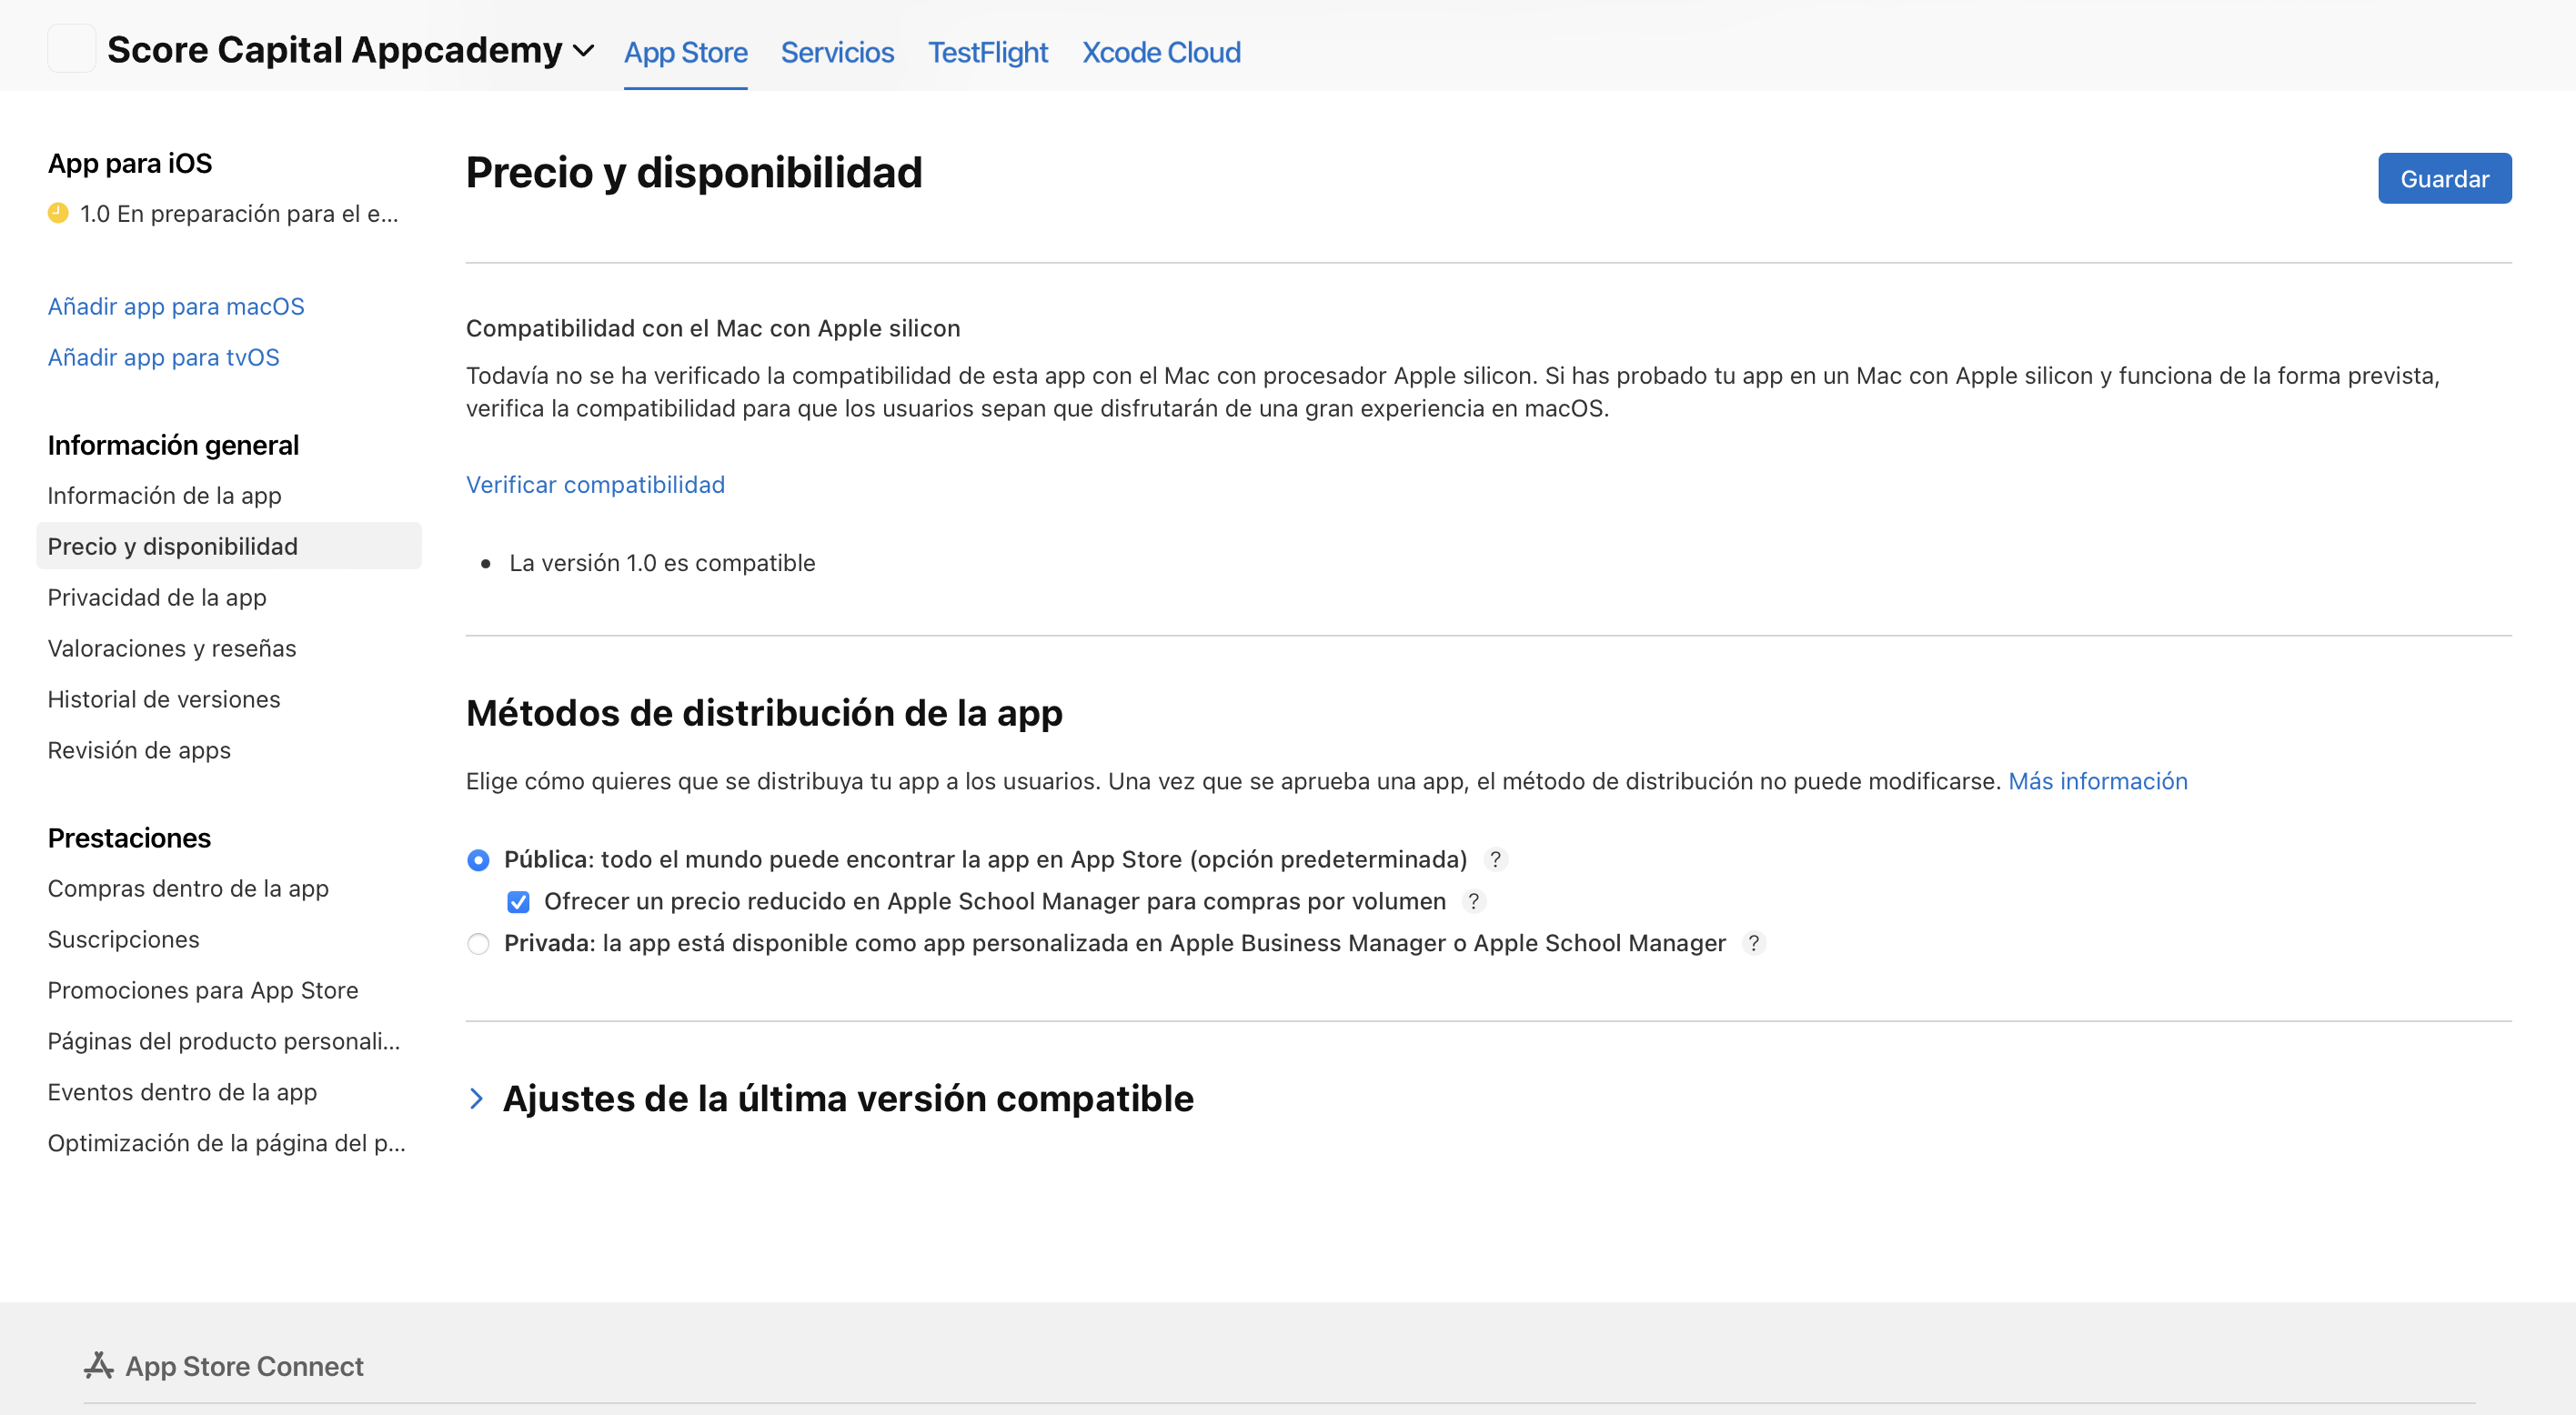Click the yellow status icon for version 1.0
Image resolution: width=2576 pixels, height=1415 pixels.
58,213
